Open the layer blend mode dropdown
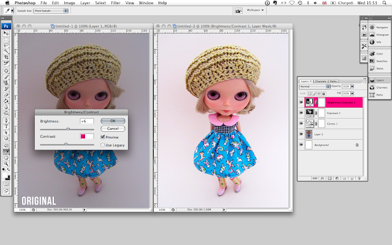 pos(314,87)
